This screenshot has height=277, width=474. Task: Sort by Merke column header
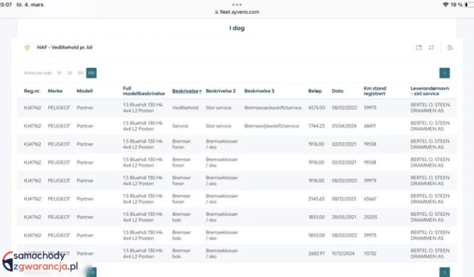pyautogui.click(x=55, y=91)
